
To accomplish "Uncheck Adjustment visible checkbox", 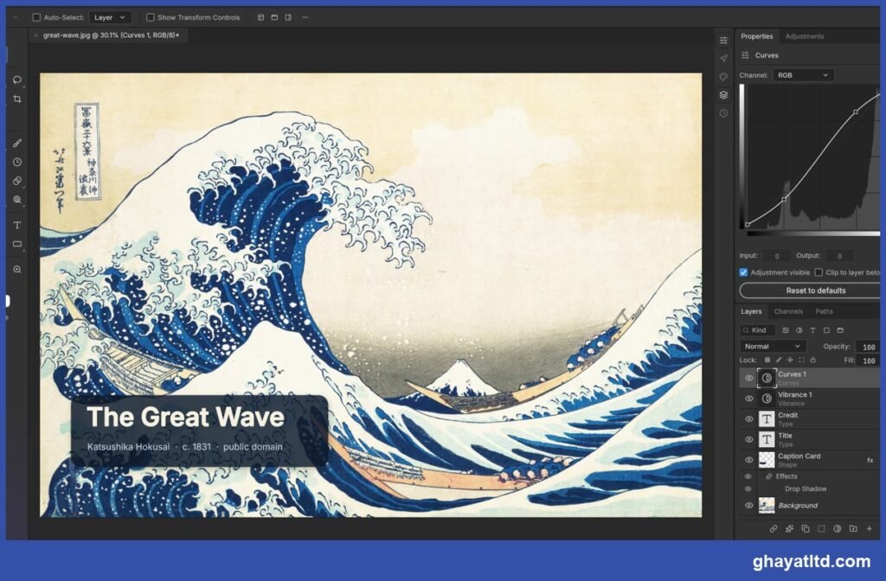I will click(x=743, y=272).
